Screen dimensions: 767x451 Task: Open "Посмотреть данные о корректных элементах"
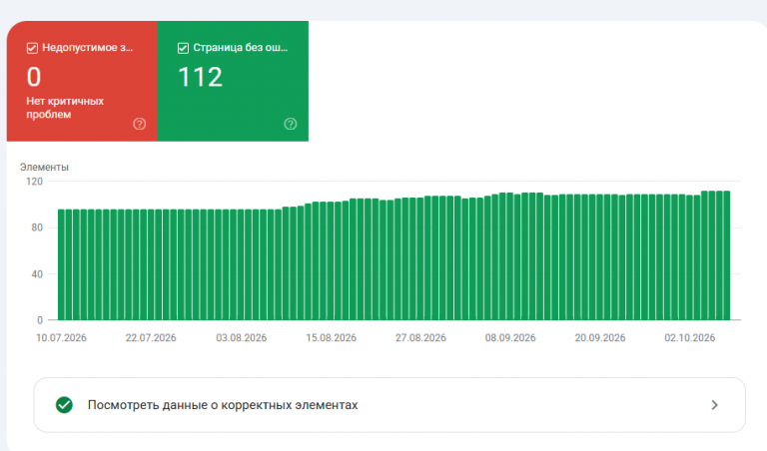coord(389,405)
